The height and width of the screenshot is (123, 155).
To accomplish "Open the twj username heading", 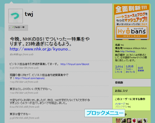I will [29, 14].
